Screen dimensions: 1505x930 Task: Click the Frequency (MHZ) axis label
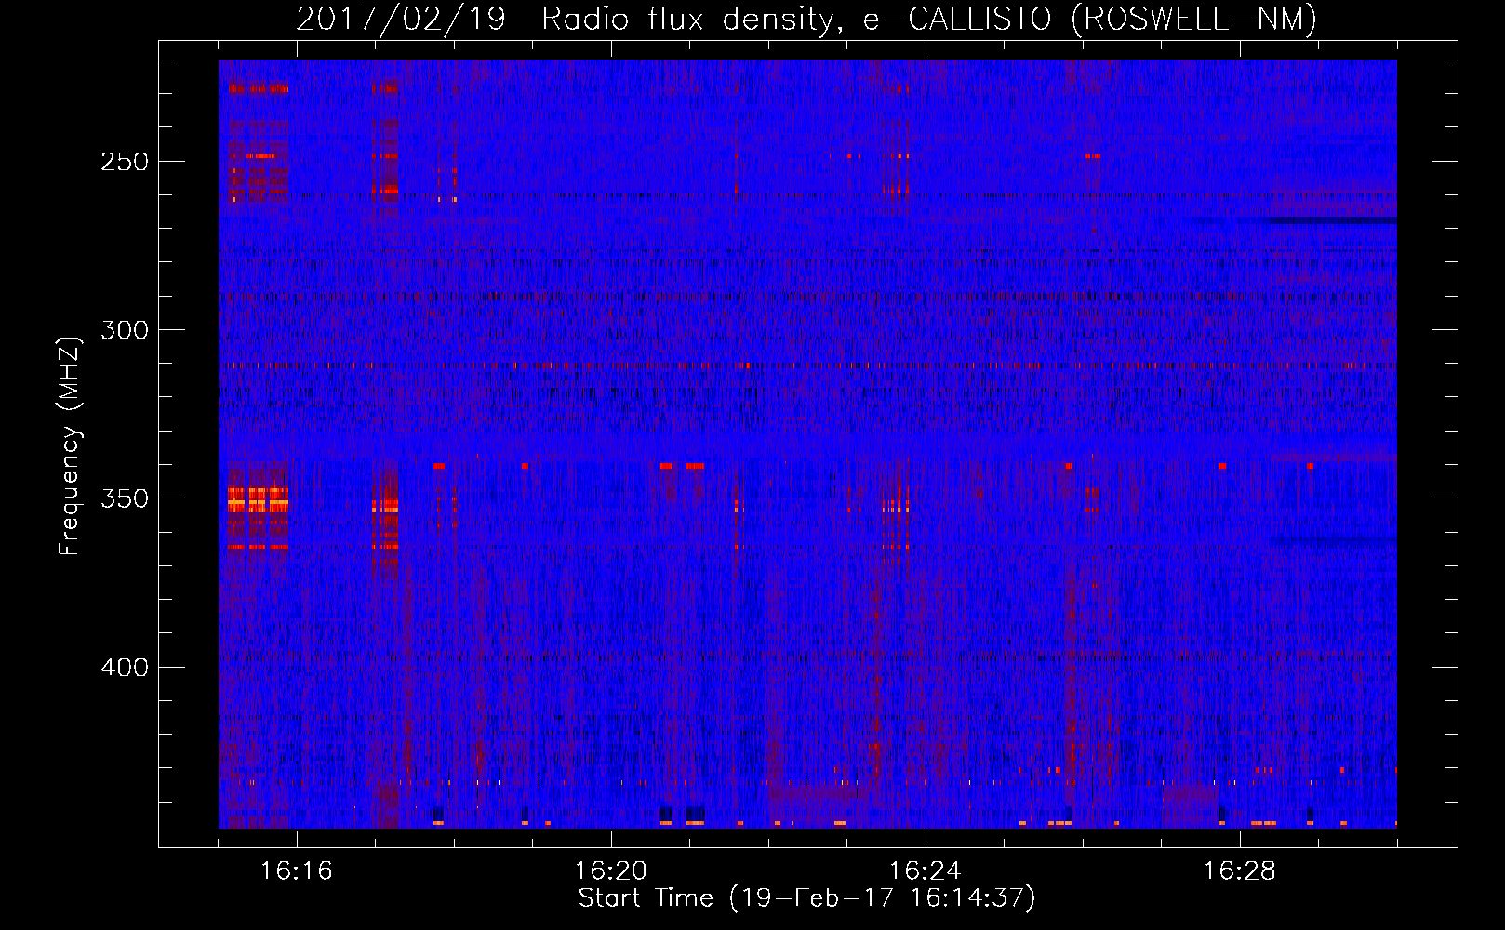click(70, 445)
